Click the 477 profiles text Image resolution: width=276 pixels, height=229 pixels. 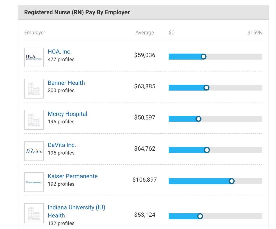coord(61,60)
